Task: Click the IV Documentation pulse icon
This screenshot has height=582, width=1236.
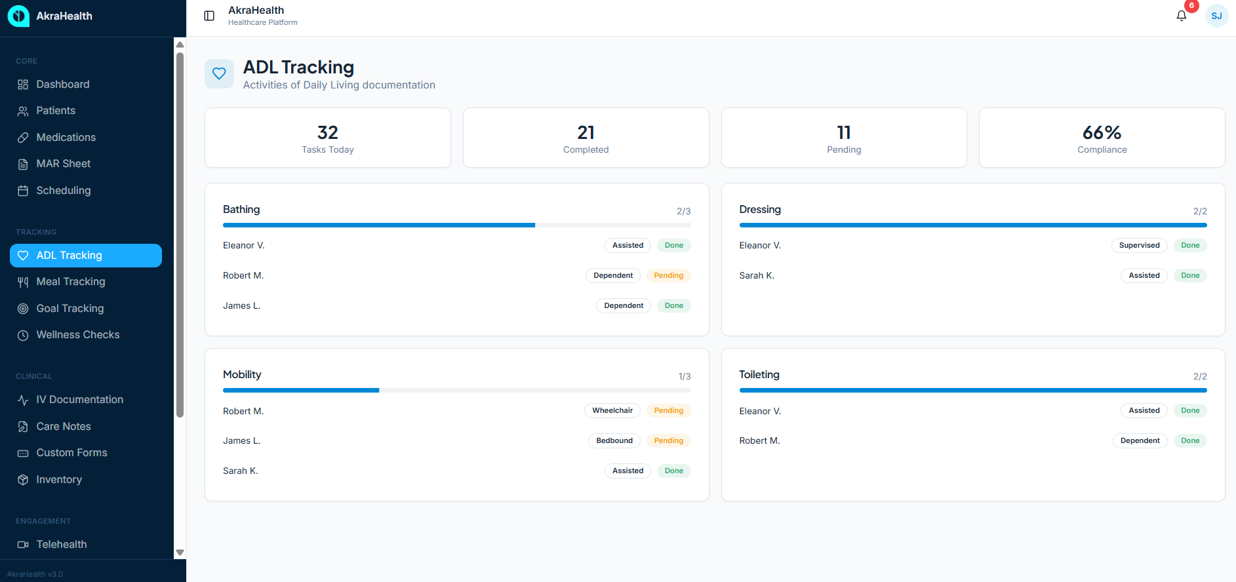Action: [23, 400]
